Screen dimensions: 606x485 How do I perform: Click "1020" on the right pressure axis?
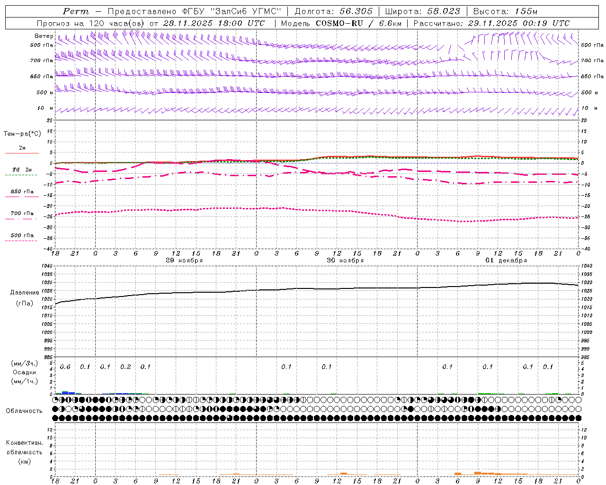coord(587,299)
